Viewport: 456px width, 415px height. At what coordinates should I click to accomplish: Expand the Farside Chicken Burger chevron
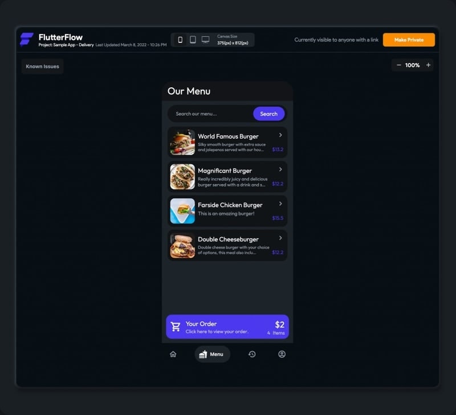(x=279, y=204)
